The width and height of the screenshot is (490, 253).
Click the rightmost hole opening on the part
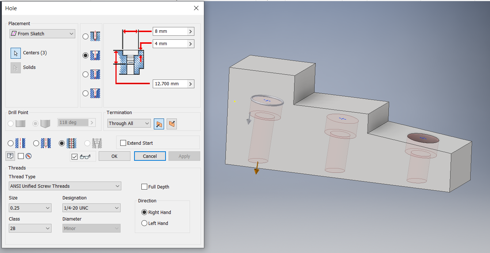coord(423,139)
